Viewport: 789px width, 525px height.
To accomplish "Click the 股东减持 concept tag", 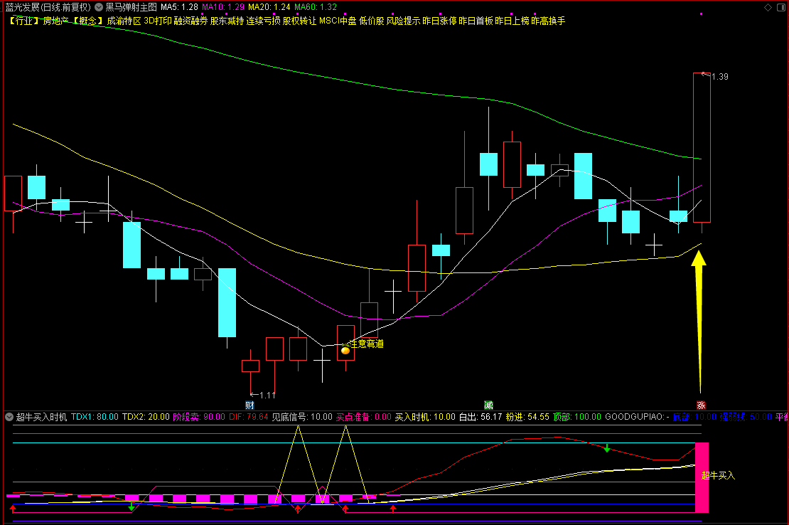I will pyautogui.click(x=227, y=21).
